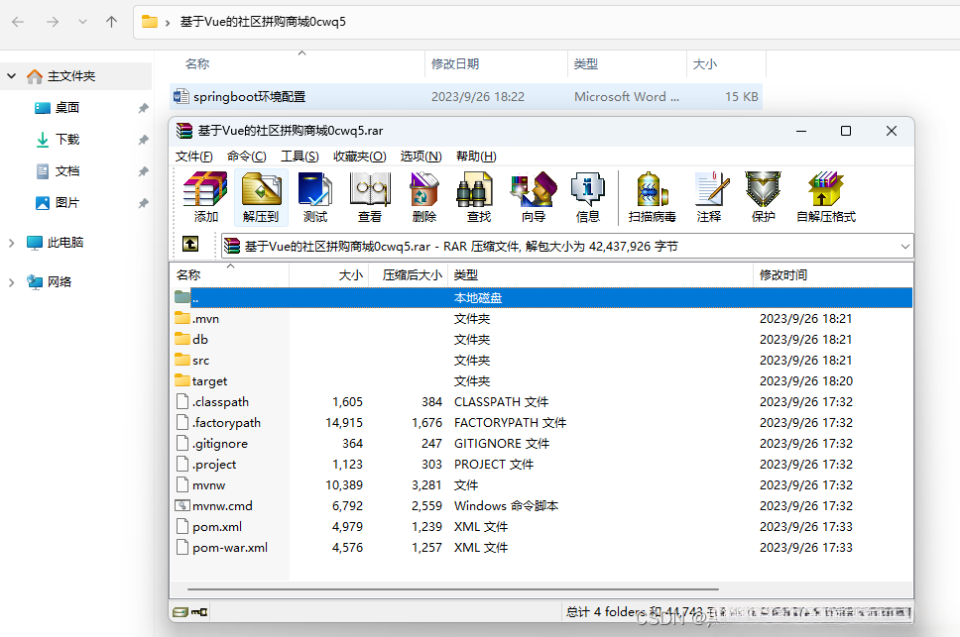Select the pom-war.xml file
The image size is (960, 637).
coord(542,547)
